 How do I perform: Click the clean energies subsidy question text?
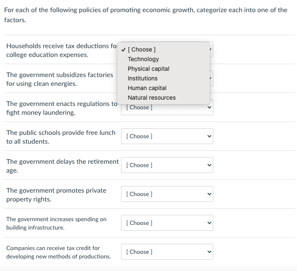point(59,79)
